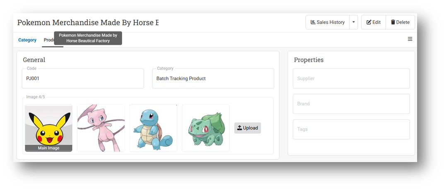444x189 pixels.
Task: Delete this product with the Delete button
Action: (x=400, y=22)
